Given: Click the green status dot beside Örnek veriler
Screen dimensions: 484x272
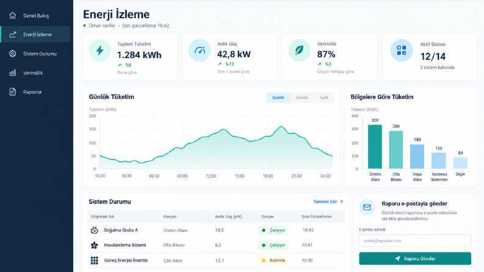Looking at the screenshot, I should (85, 26).
